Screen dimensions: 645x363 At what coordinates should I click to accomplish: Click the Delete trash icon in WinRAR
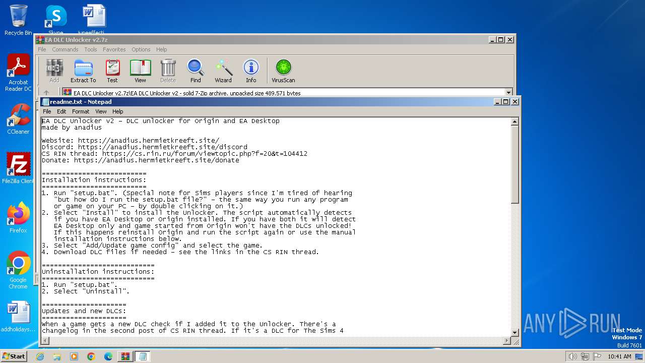click(168, 71)
